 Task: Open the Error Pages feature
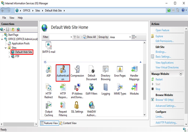click(120, 71)
